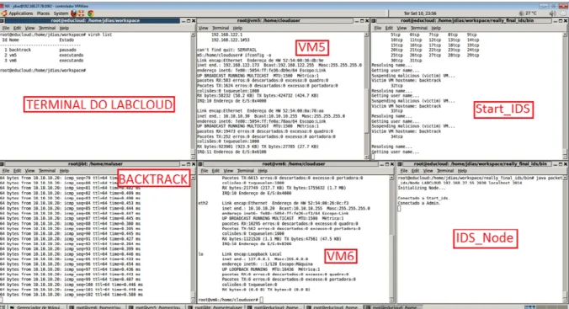
Task: Click the clock showing Ter Set 10, 23:56
Action: (420, 13)
